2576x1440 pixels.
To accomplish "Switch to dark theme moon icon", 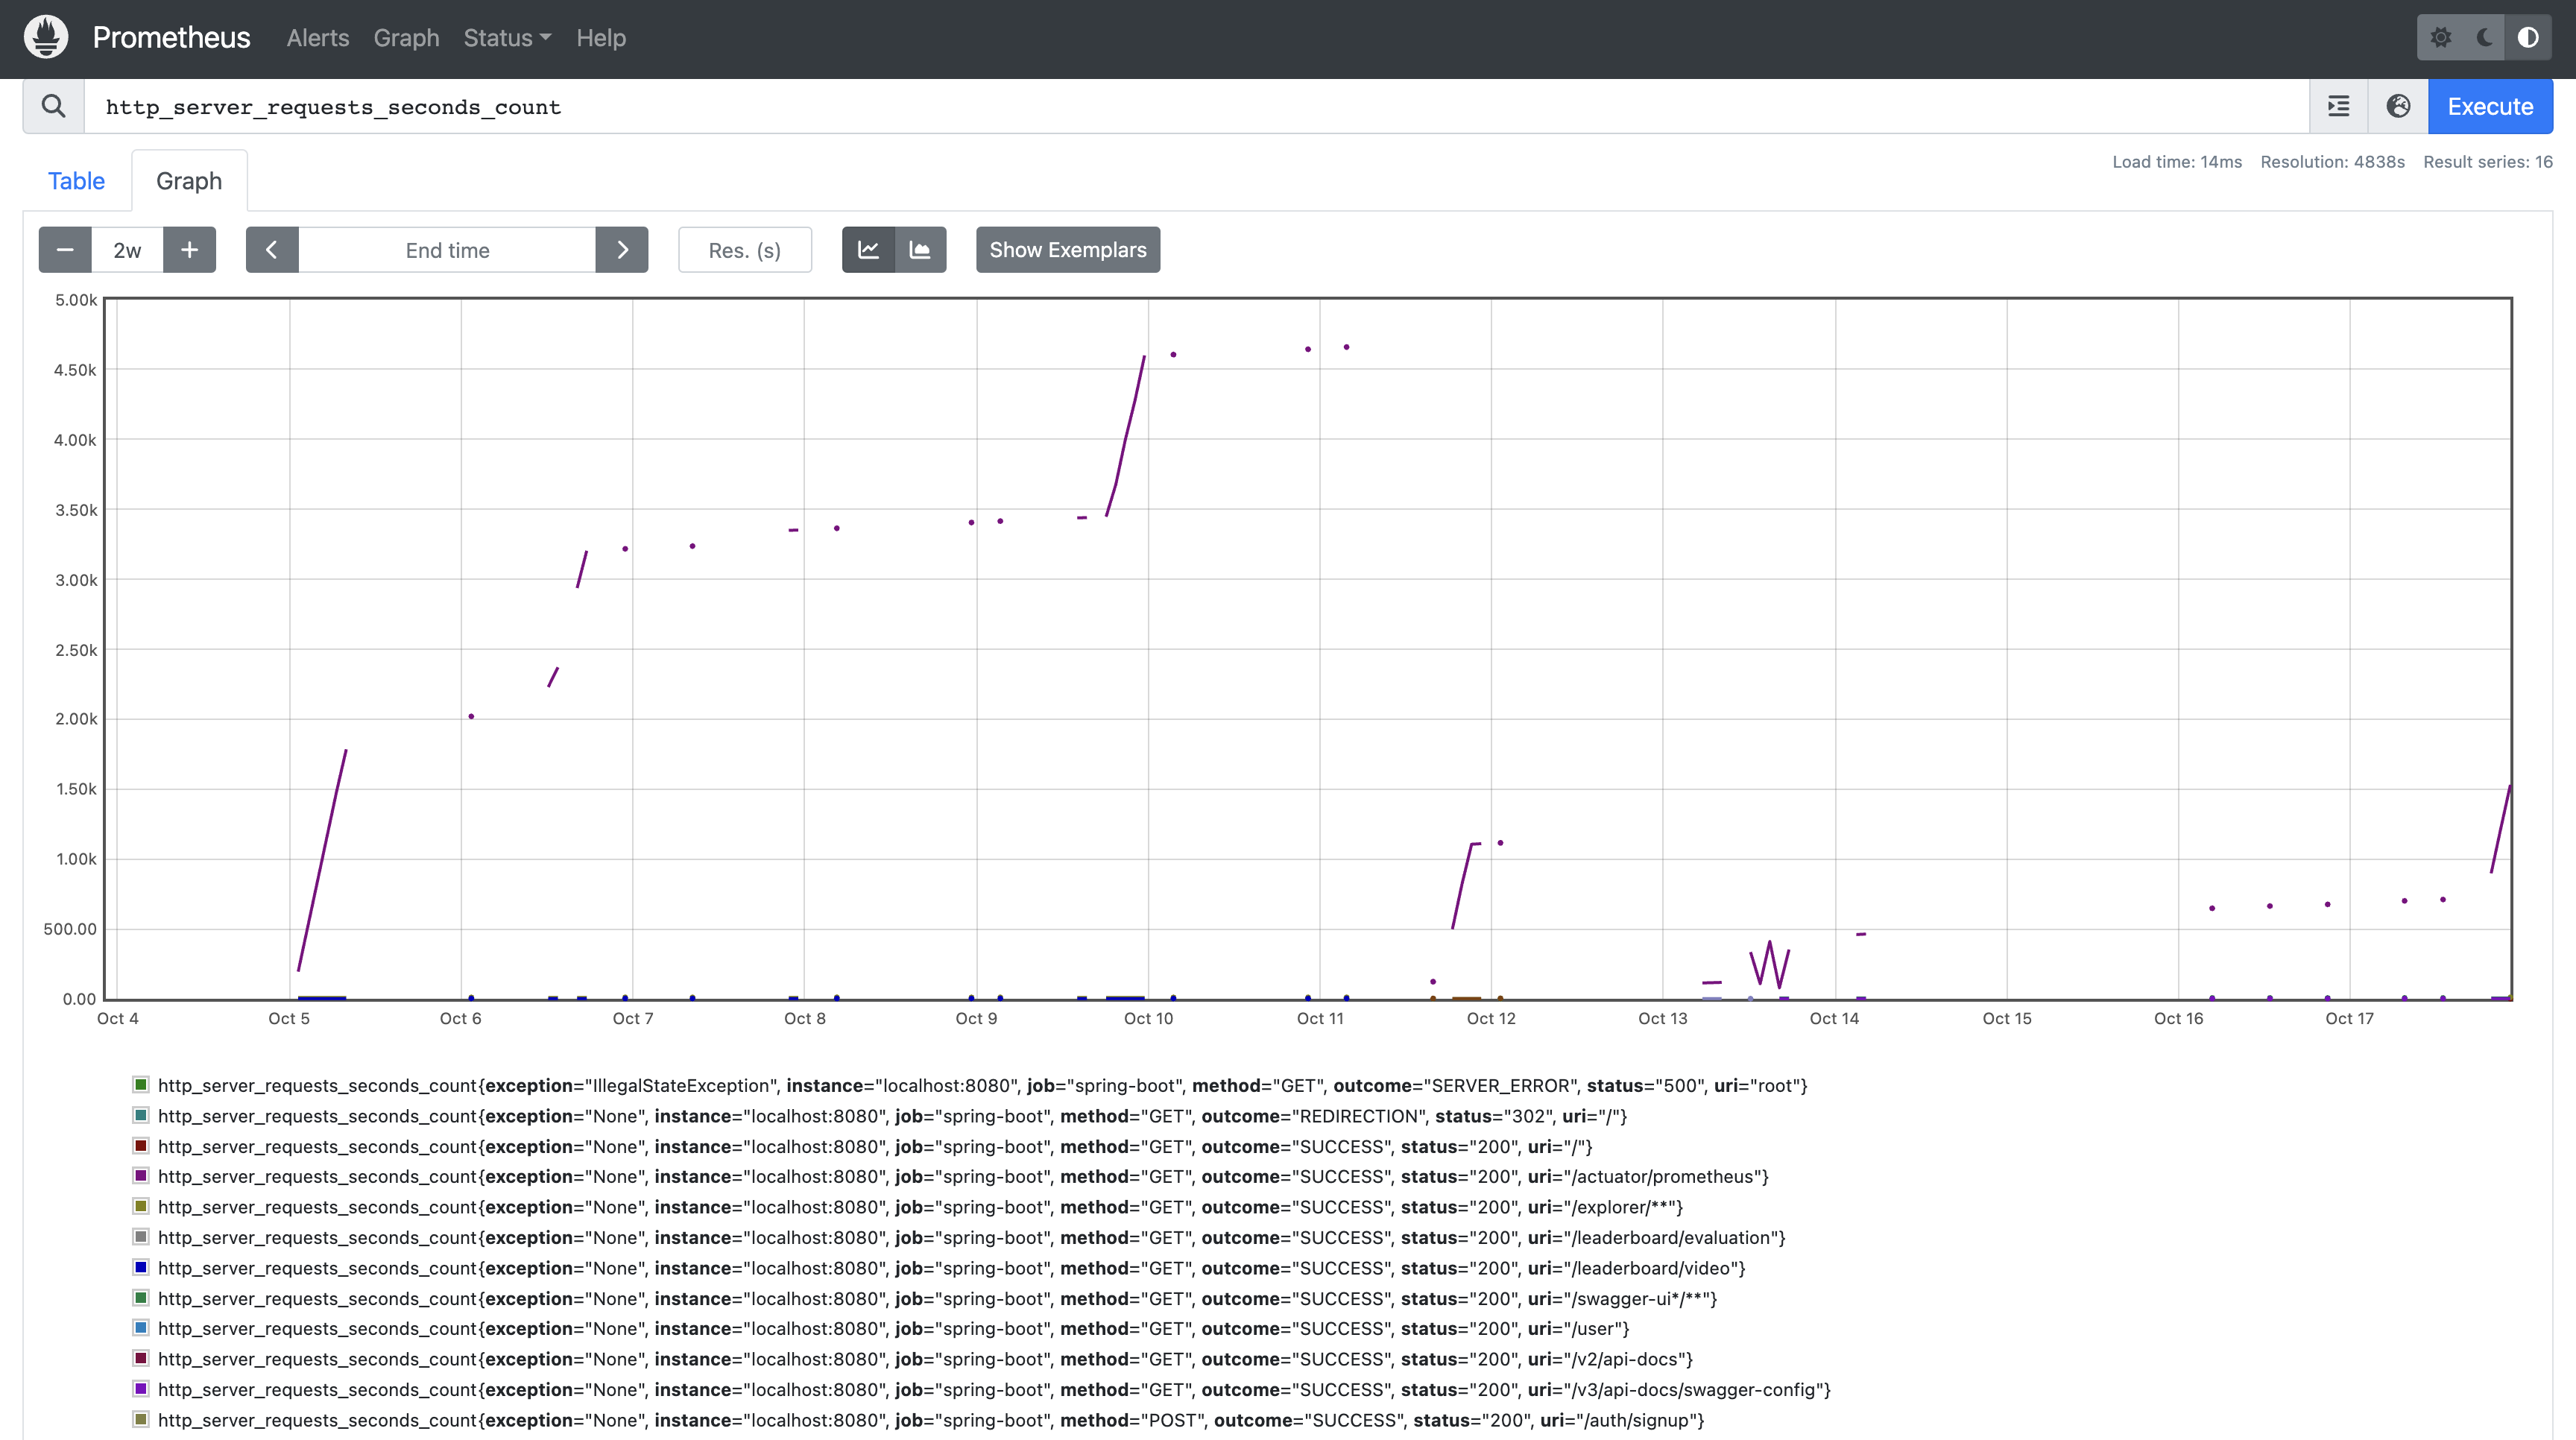I will (x=2485, y=38).
